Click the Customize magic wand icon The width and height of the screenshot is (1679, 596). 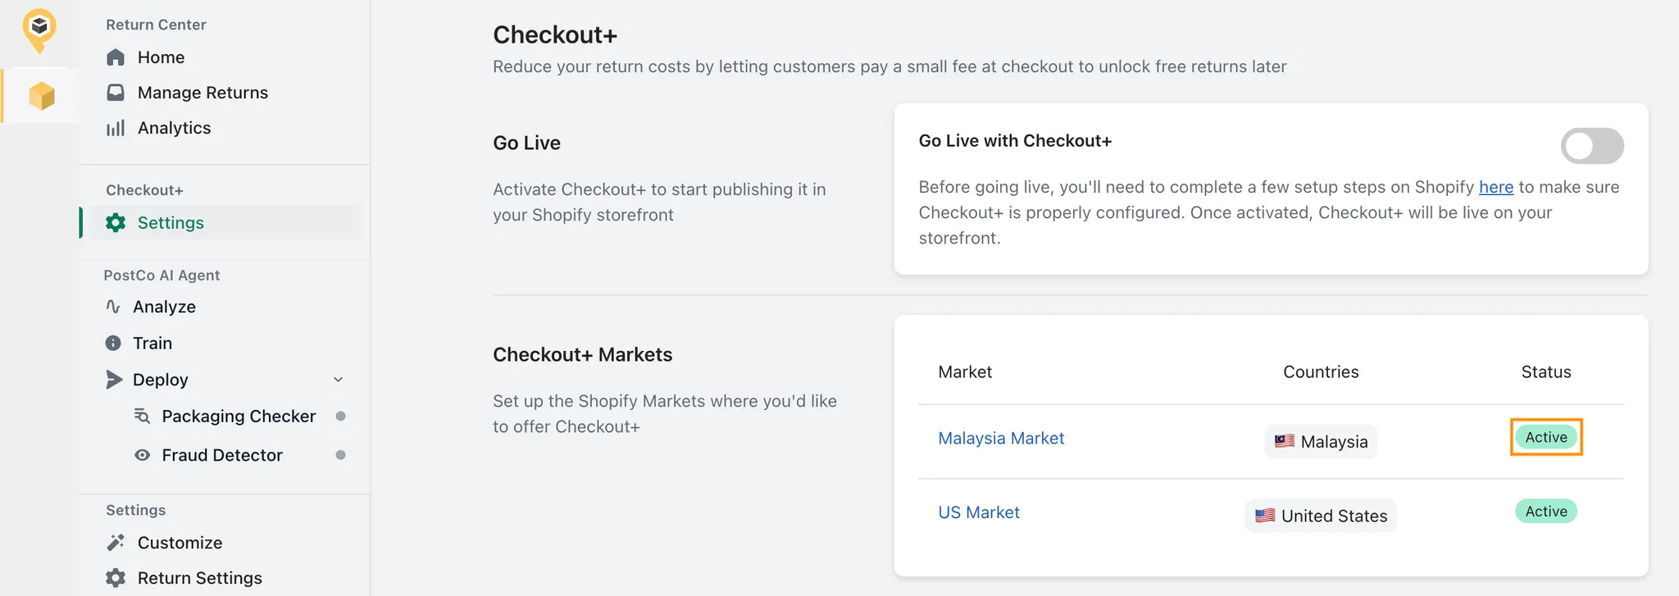[x=116, y=543]
